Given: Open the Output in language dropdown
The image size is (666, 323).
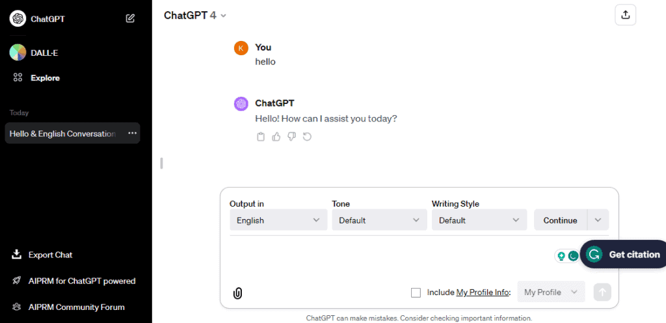Looking at the screenshot, I should 278,220.
